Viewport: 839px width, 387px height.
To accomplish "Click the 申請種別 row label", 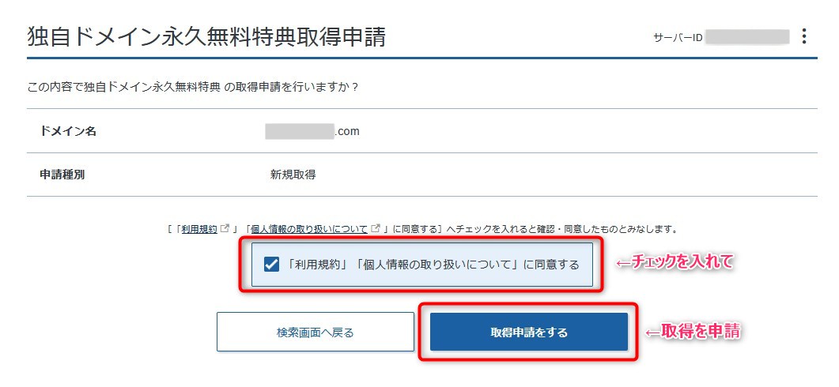I will (62, 175).
